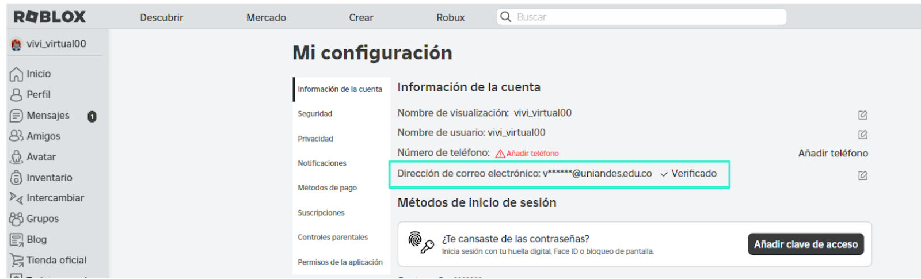
Task: Click the Avatar figure icon
Action: click(16, 157)
